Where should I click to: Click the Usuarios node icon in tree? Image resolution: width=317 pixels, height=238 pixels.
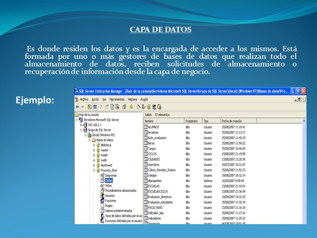102,195
